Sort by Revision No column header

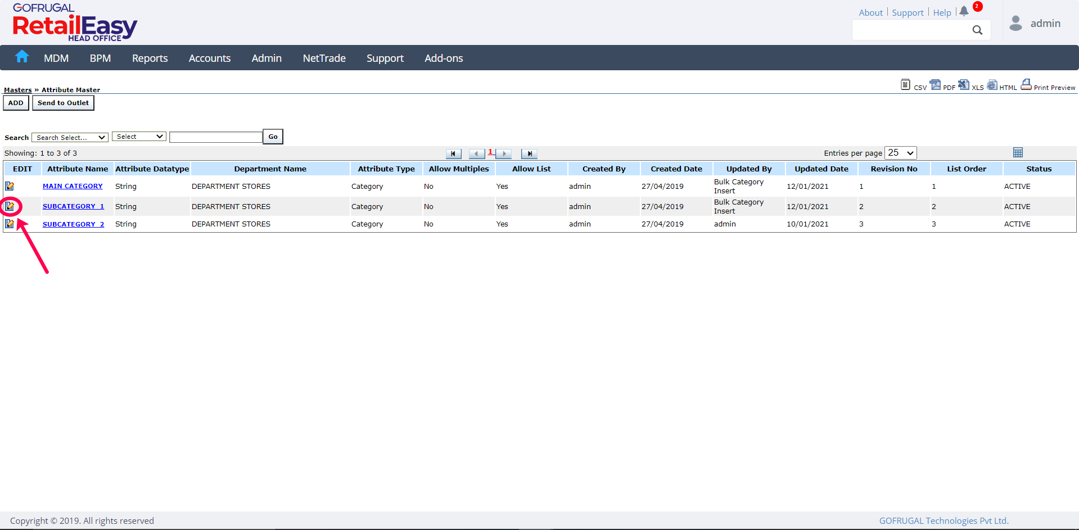click(894, 169)
